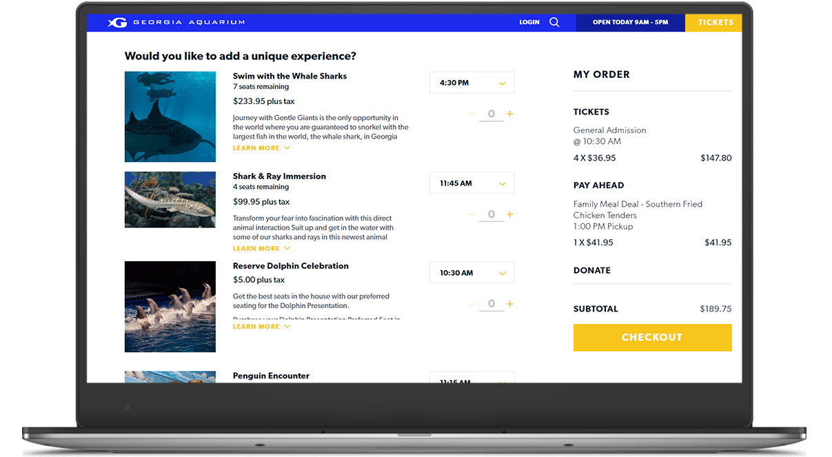Screen dimensions: 832x457
Task: Decrease Swim with the Whale Sharks quantity
Action: 471,114
